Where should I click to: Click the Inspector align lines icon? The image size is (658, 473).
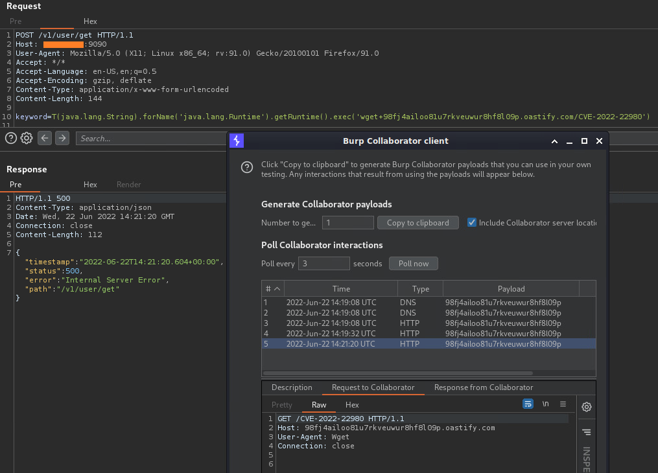click(586, 432)
